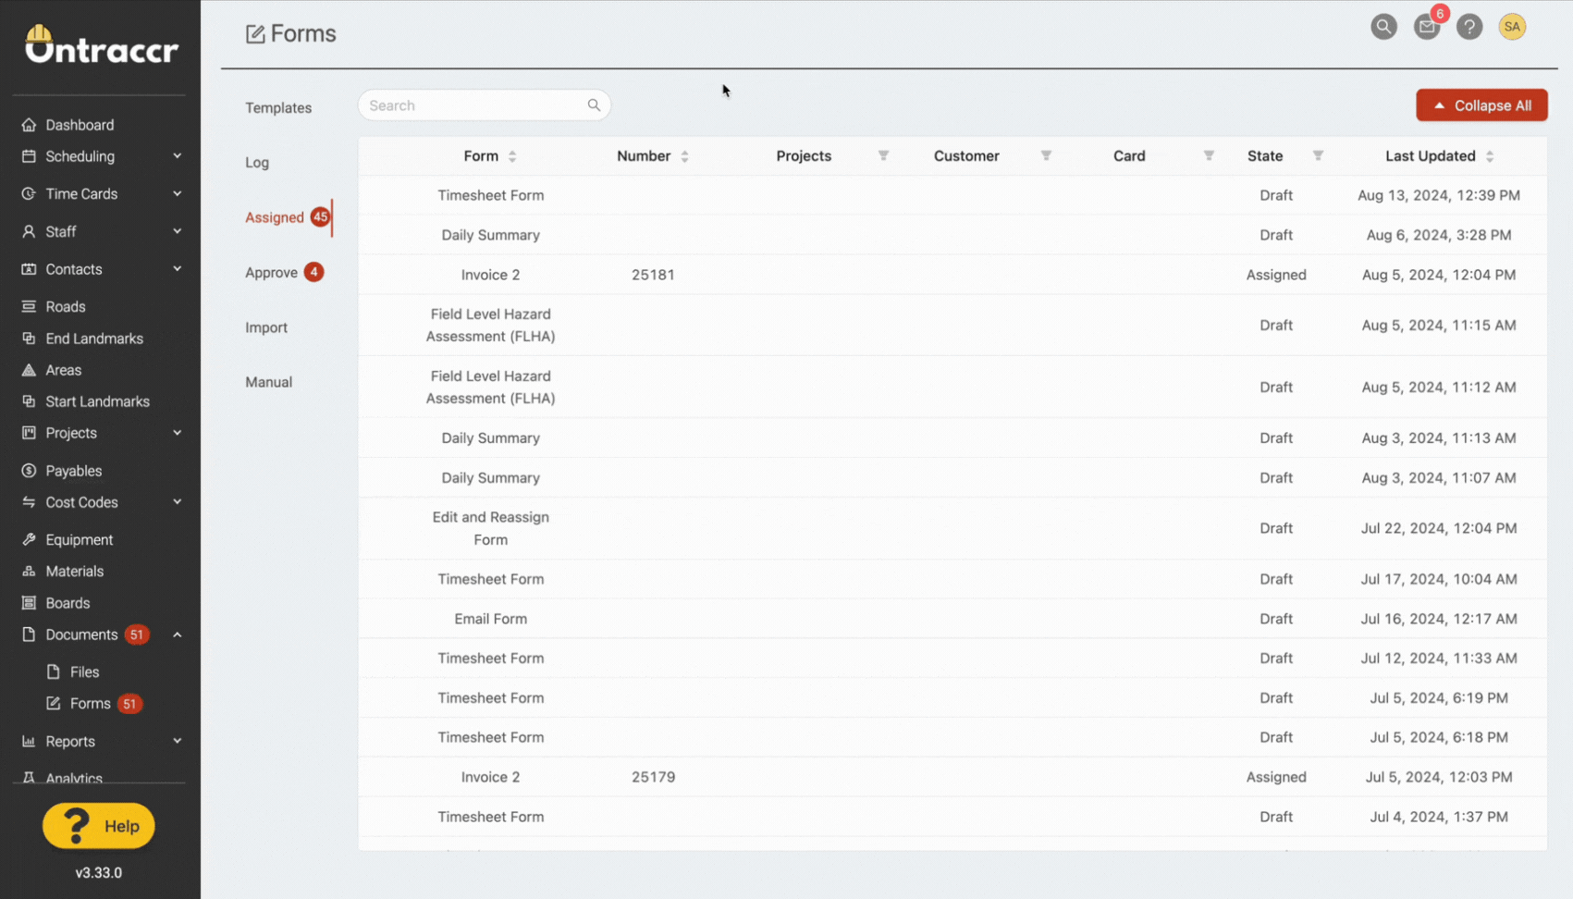Click the Materials icon in sidebar

pyautogui.click(x=29, y=572)
